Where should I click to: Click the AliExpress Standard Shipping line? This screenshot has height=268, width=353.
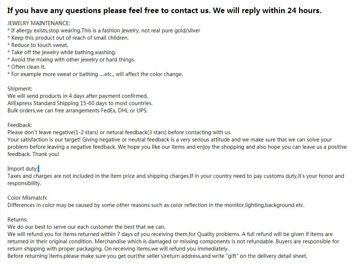[80, 103]
